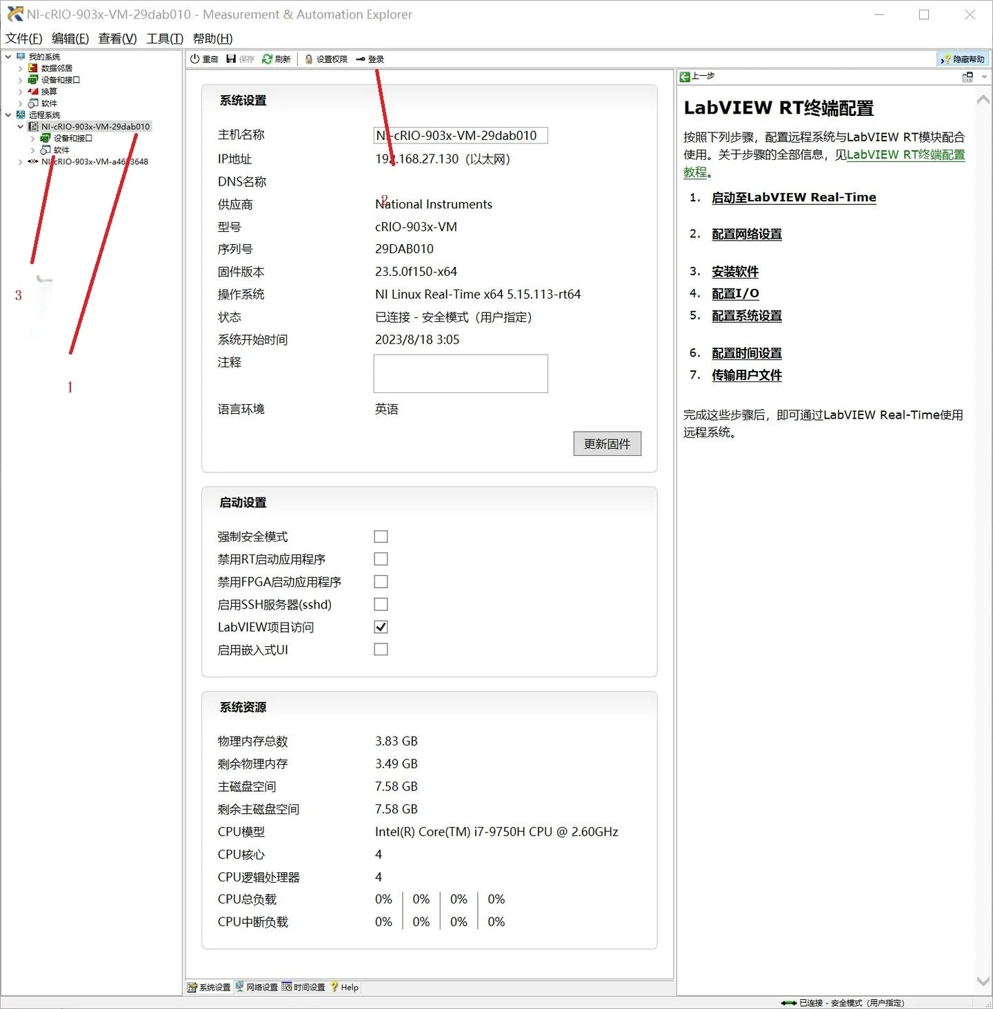Viewport: 993px width, 1009px height.
Task: Select the 我的系统 computer icon
Action: pyautogui.click(x=21, y=57)
